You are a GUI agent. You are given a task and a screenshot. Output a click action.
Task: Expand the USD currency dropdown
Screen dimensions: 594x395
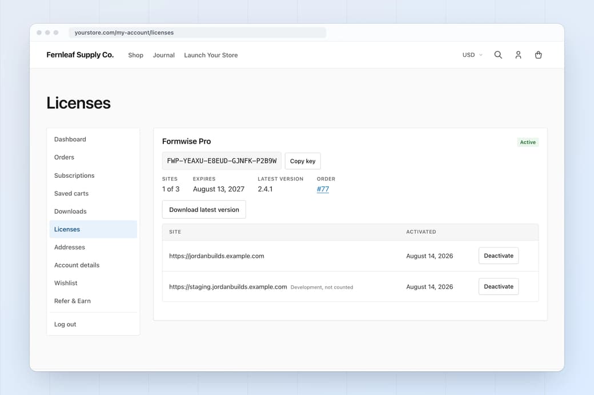(x=472, y=55)
